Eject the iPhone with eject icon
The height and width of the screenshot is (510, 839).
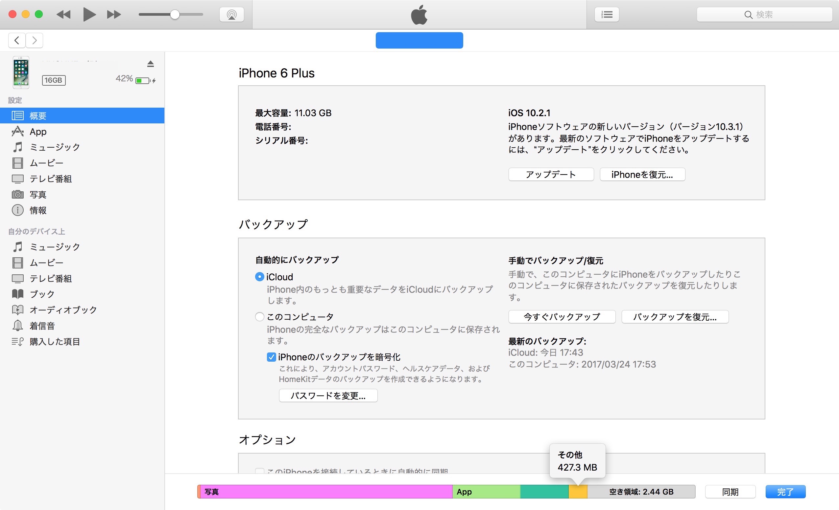(x=151, y=64)
